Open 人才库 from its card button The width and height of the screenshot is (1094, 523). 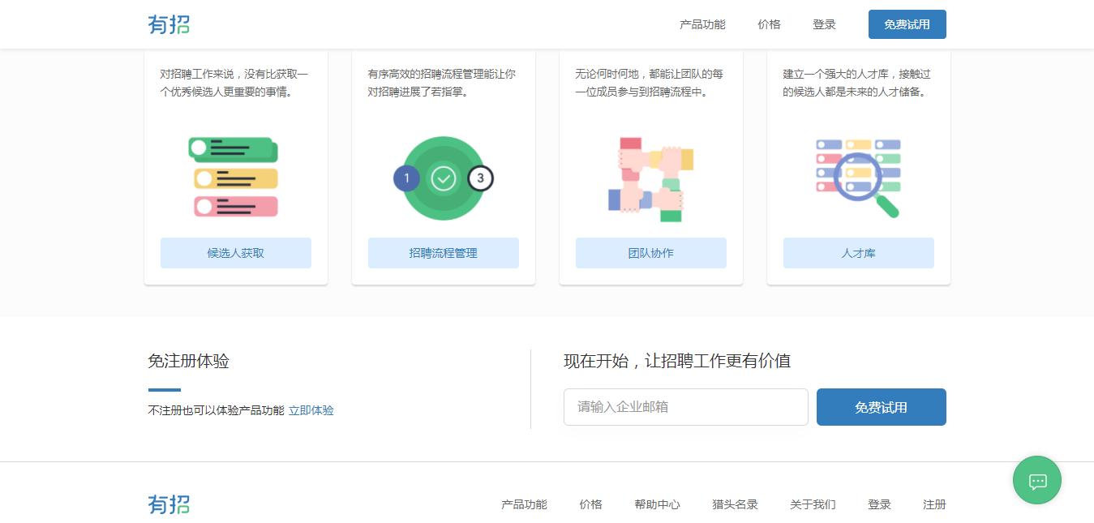tap(858, 252)
